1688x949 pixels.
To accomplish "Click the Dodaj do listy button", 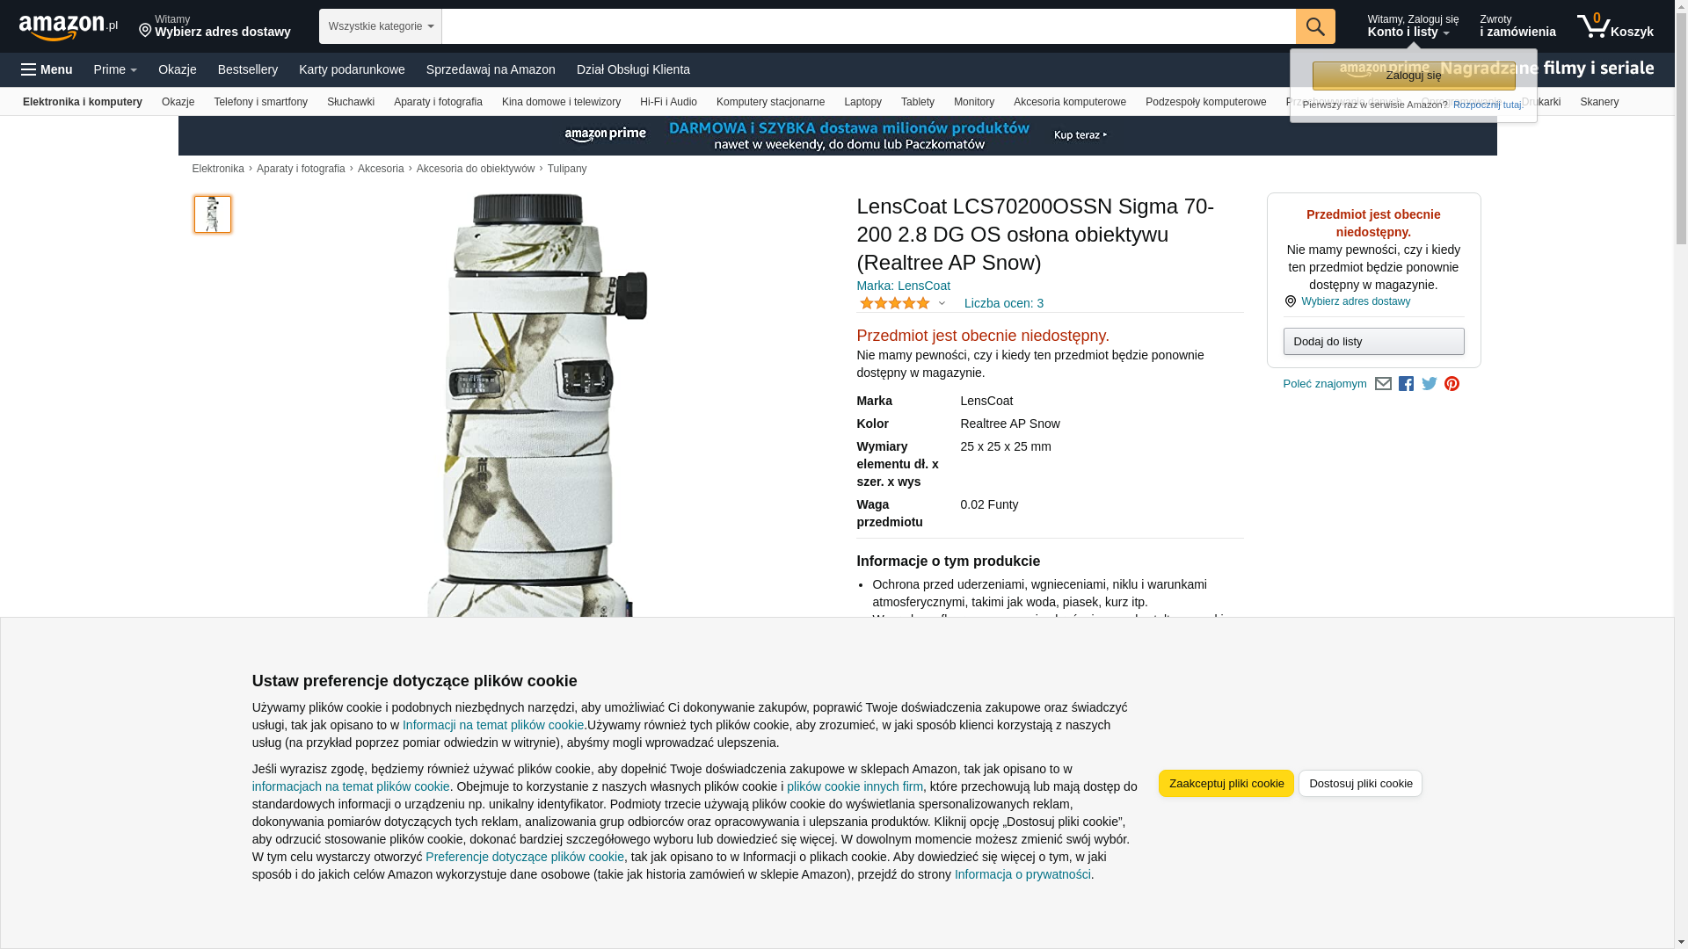I will click(x=1373, y=342).
